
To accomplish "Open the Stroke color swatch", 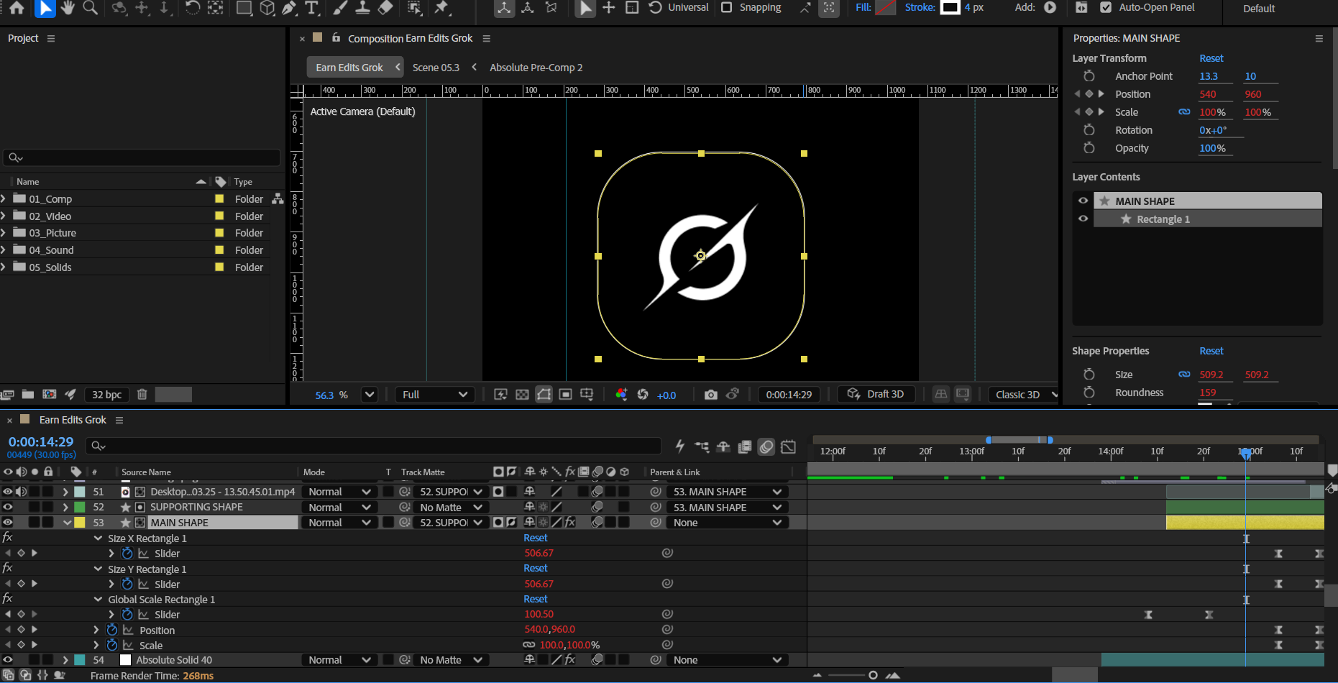I will [x=950, y=7].
